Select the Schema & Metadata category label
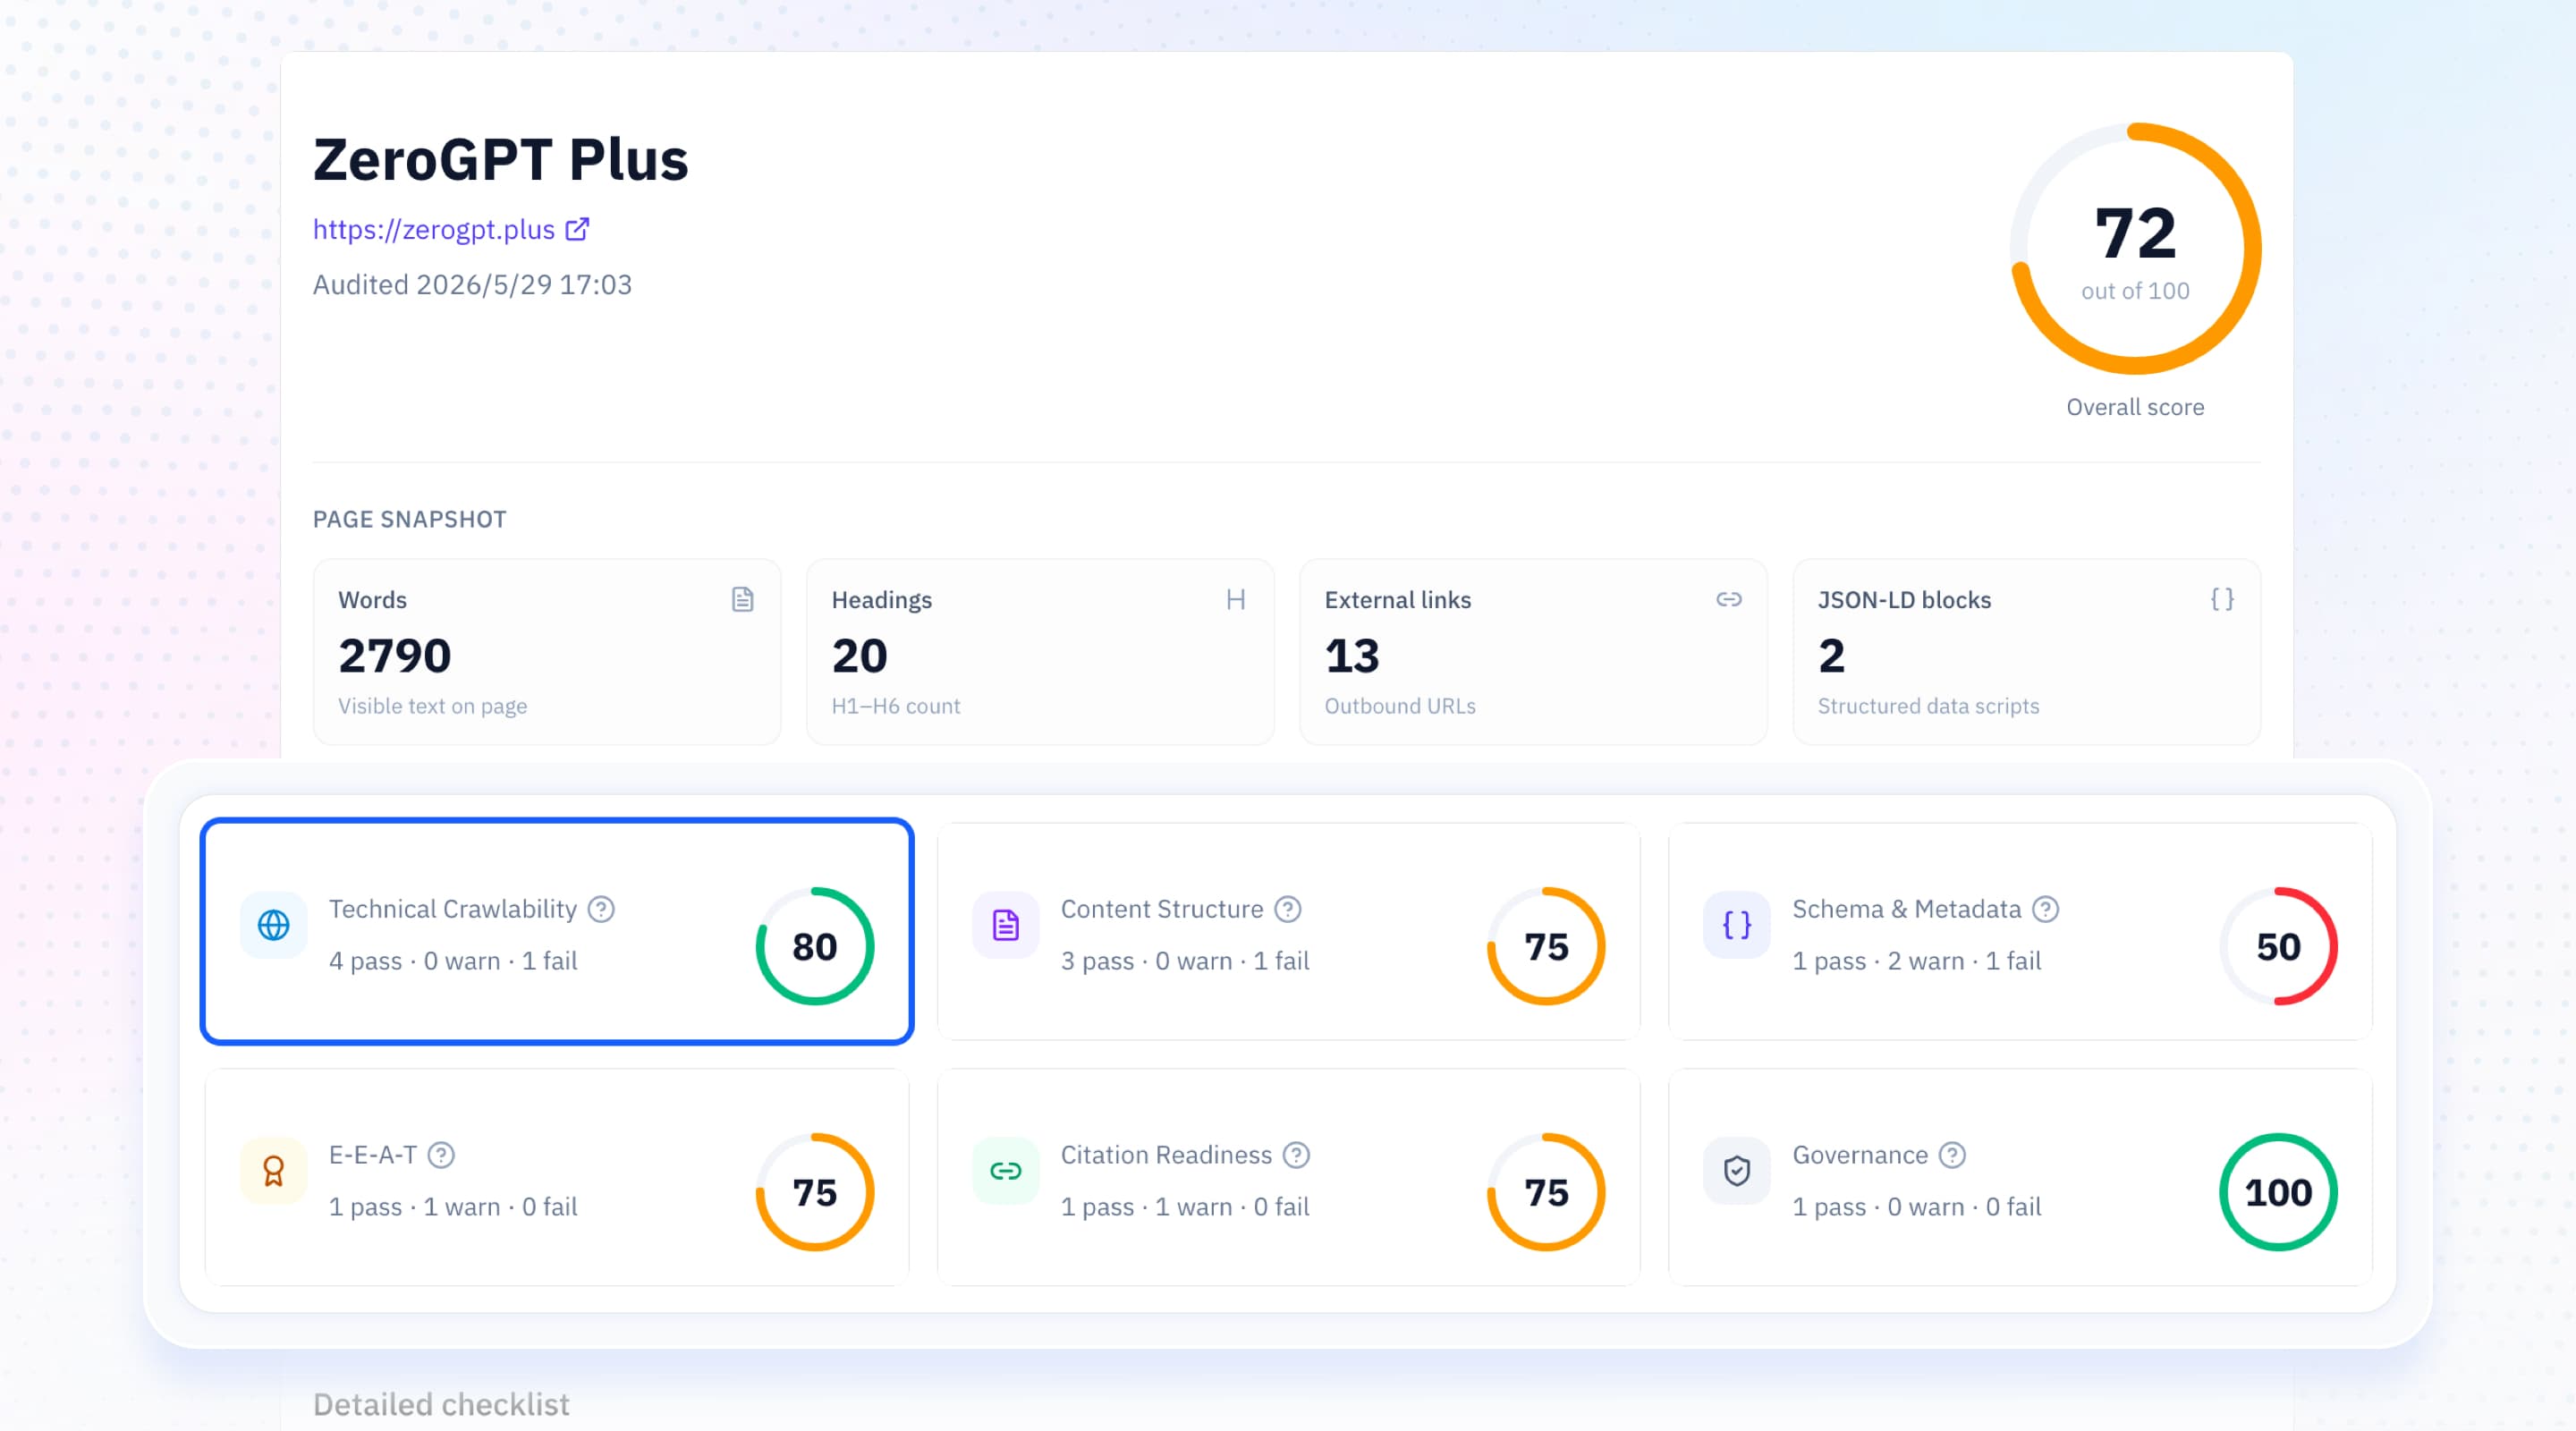The image size is (2576, 1431). (x=1907, y=909)
